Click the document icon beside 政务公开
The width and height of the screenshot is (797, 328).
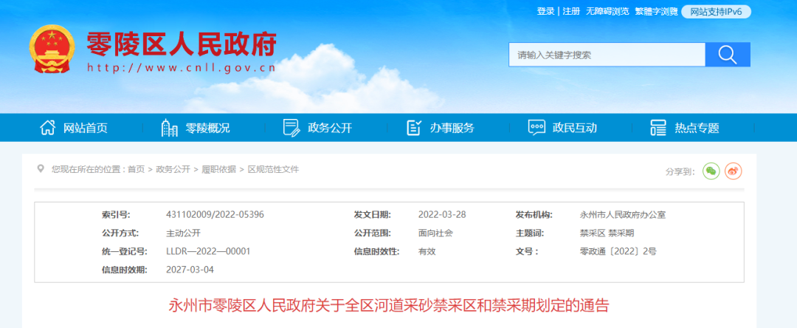pos(291,128)
